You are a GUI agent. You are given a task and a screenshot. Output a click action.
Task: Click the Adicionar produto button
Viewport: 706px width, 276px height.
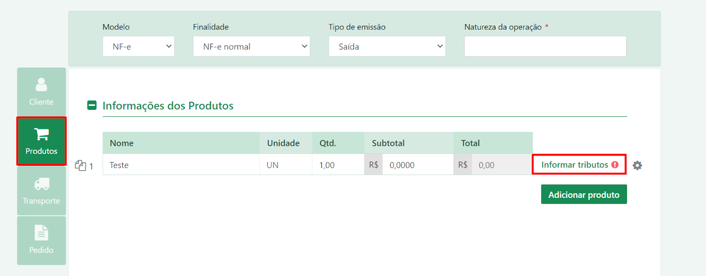click(x=584, y=194)
